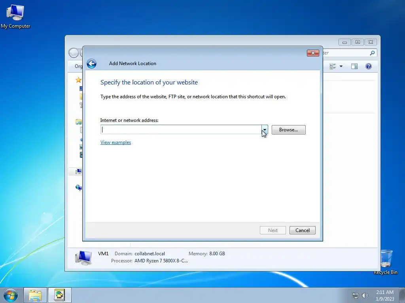Select the Recycle Bin desktop icon
405x303 pixels.
click(386, 262)
